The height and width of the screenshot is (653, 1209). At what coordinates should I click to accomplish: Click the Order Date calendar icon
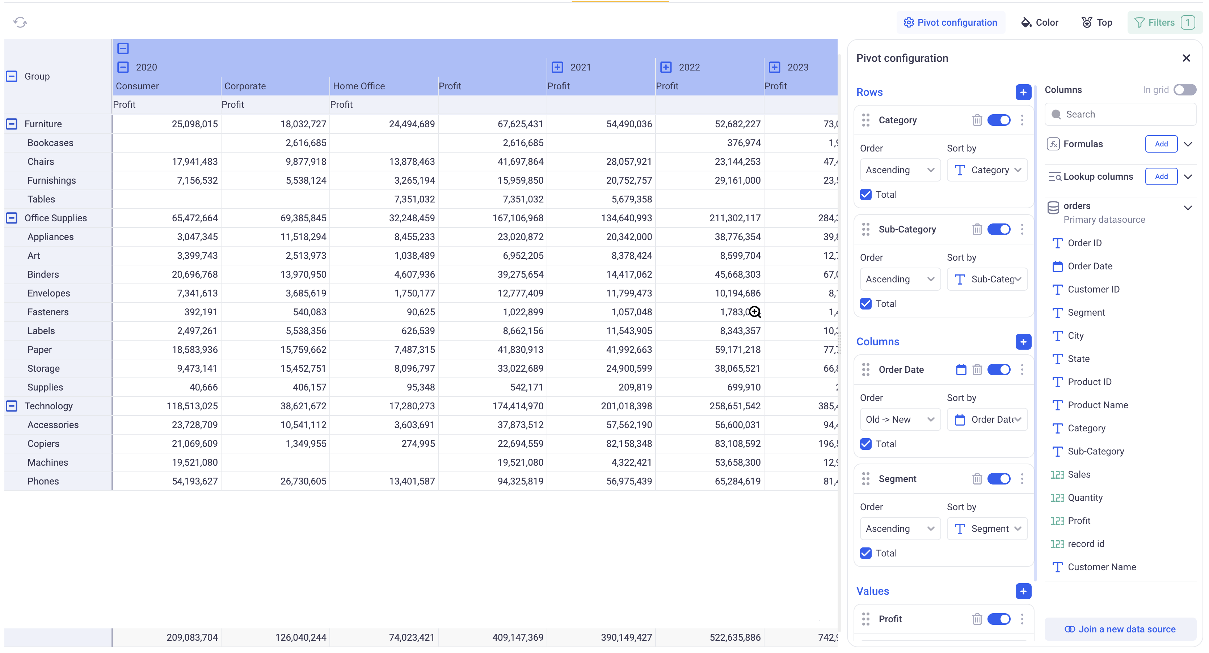click(961, 370)
